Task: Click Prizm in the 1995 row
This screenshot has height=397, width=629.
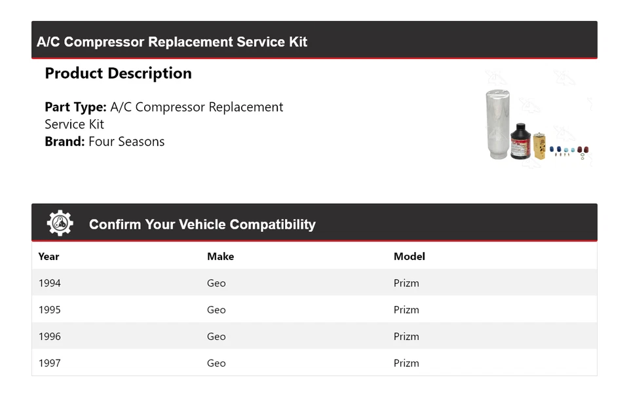Action: 406,310
